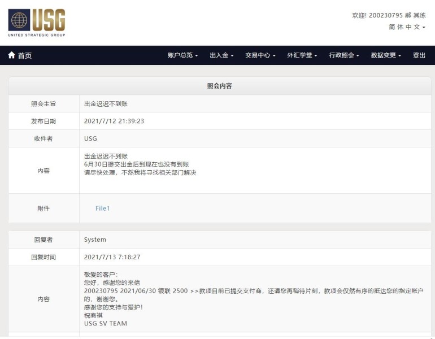Open the 简体中文 language selector
435x339 pixels.
(407, 27)
